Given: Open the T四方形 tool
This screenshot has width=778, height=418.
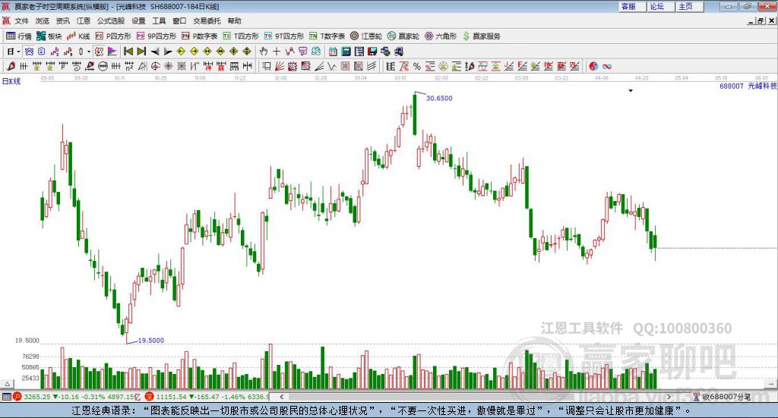Looking at the screenshot, I should tap(241, 36).
